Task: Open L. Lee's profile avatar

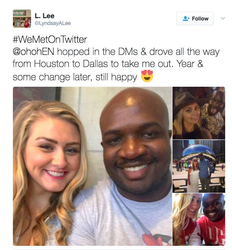Action: [22, 19]
